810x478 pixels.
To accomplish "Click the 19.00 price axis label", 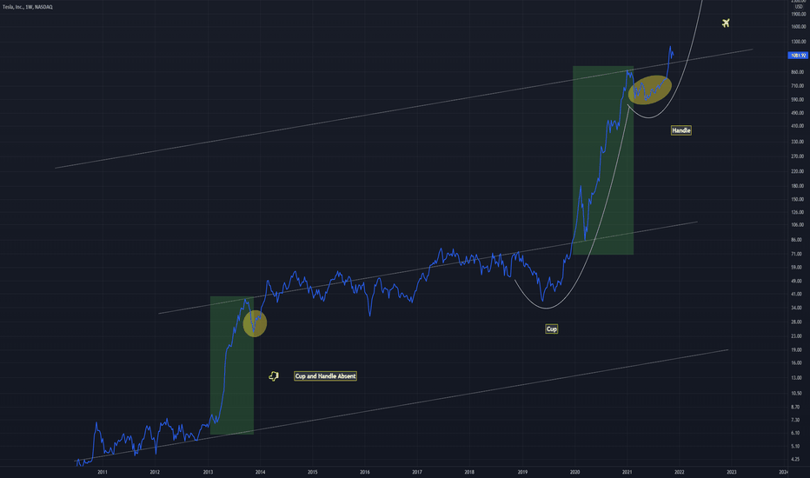I will [x=797, y=350].
